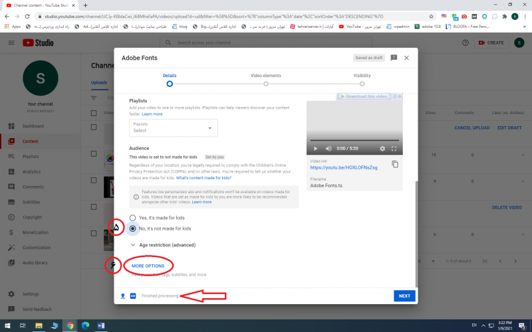Viewport: 532px width, 332px height.
Task: Play the video preview
Action: coord(315,149)
